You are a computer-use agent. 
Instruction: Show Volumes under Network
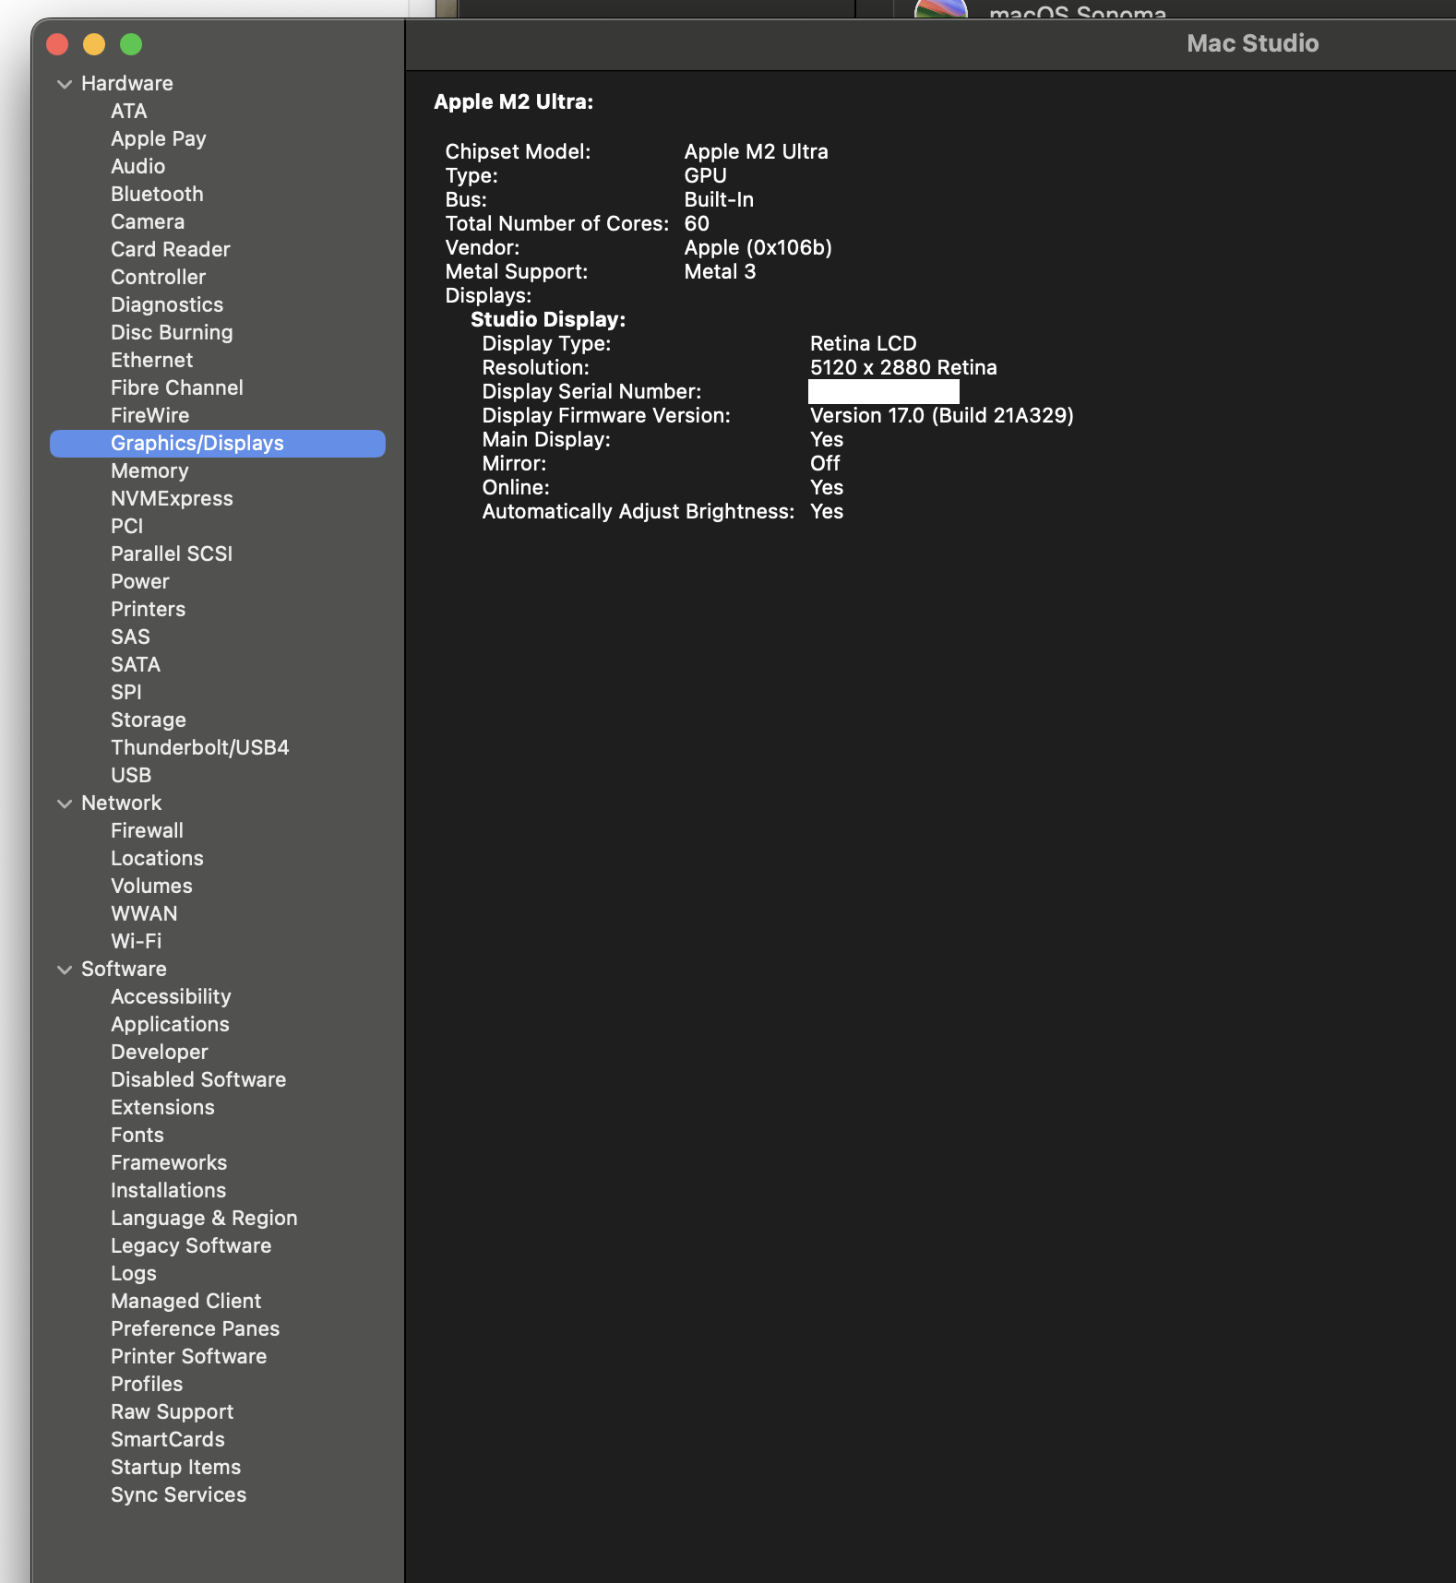[152, 886]
